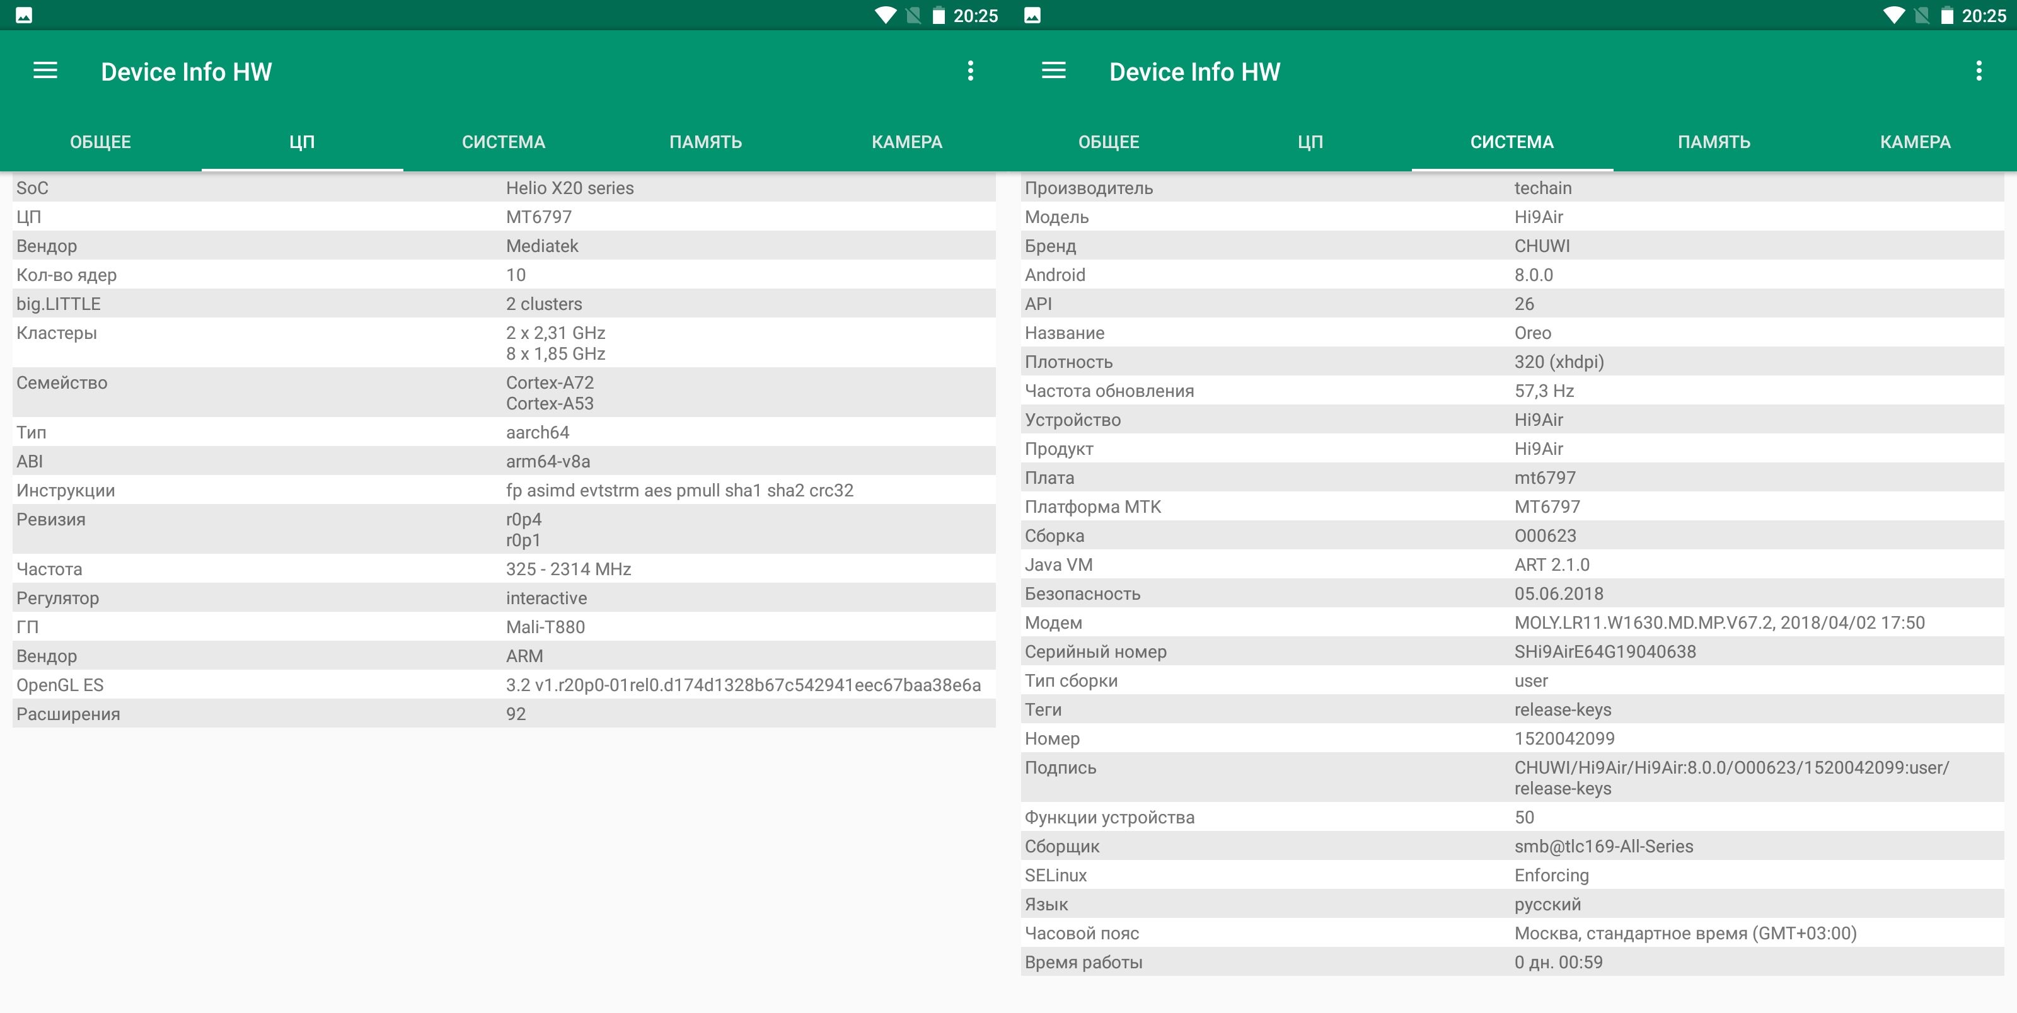Tap the Enforcing SELinux value
The height and width of the screenshot is (1013, 2017).
(x=1551, y=875)
